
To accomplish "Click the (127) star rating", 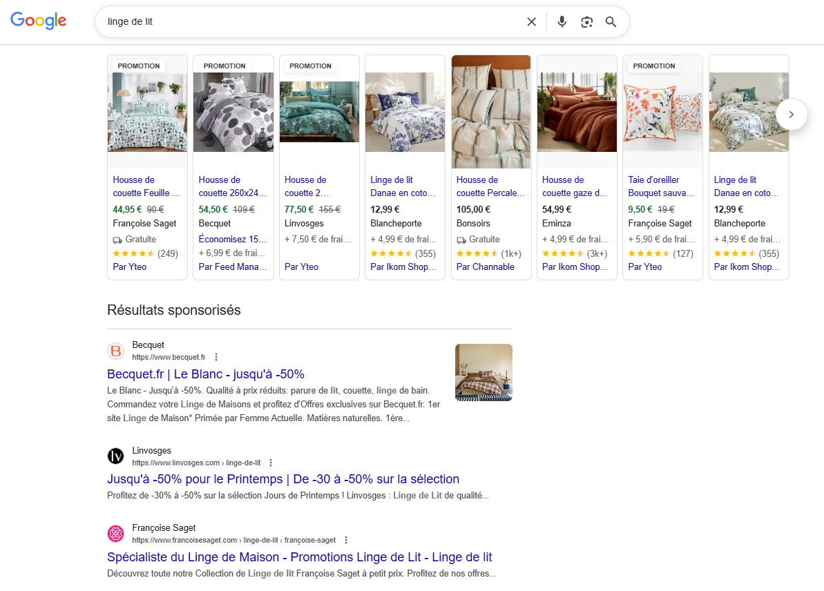I will point(660,254).
